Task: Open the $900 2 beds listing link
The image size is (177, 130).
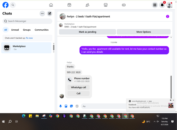Action: click(80, 27)
